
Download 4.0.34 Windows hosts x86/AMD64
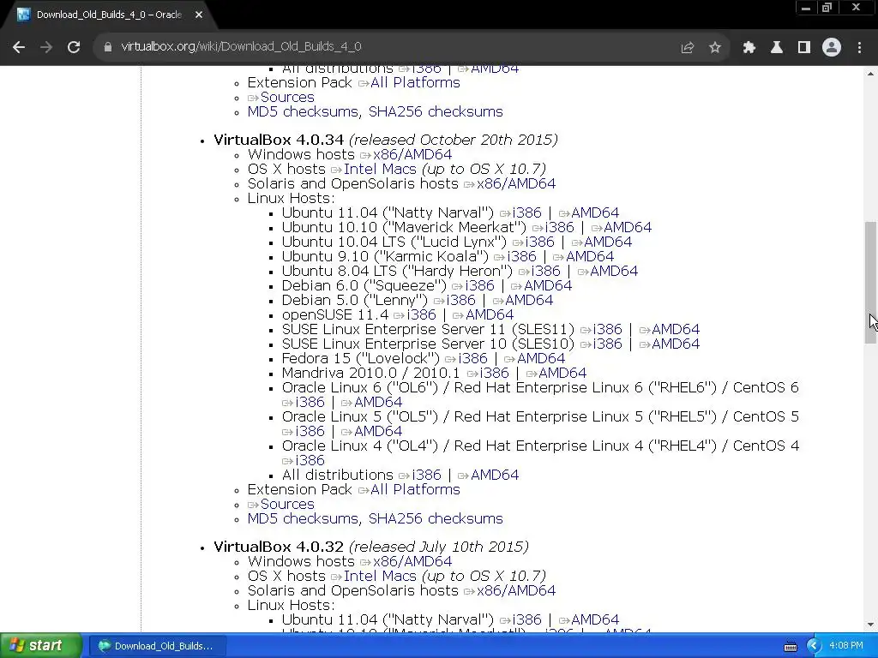[412, 154]
